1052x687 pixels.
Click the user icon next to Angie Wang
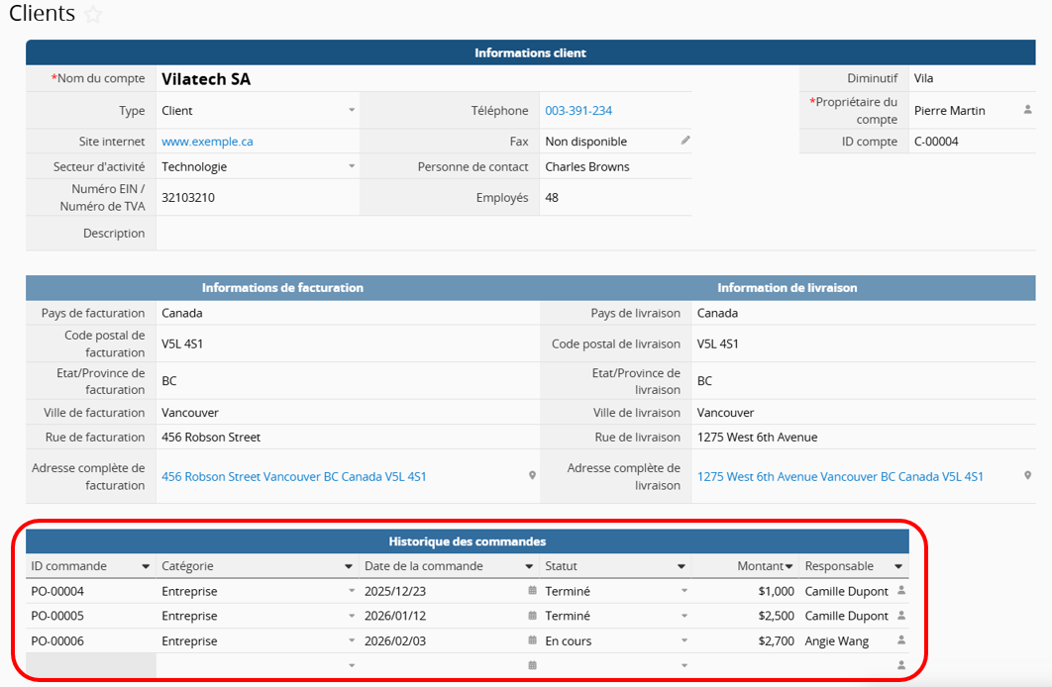click(x=900, y=640)
